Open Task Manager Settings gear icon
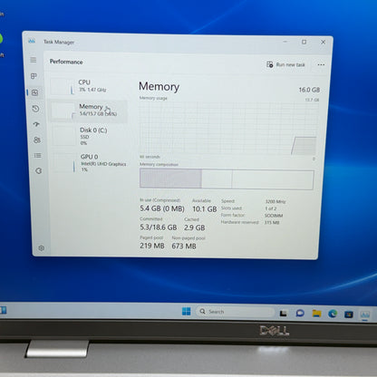377x377 pixels. [42, 248]
